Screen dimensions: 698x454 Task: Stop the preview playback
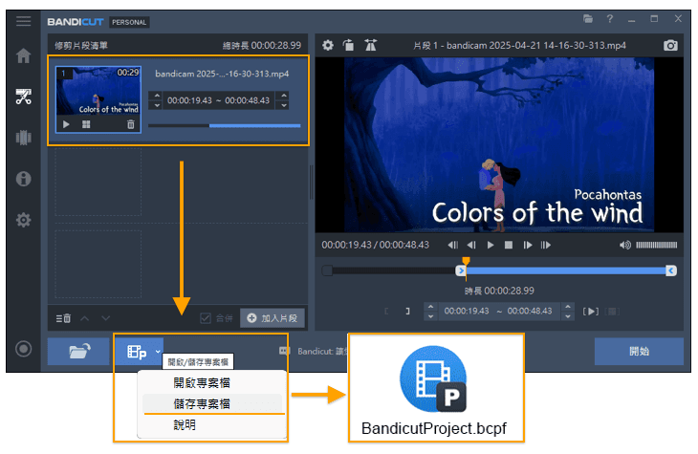(509, 245)
